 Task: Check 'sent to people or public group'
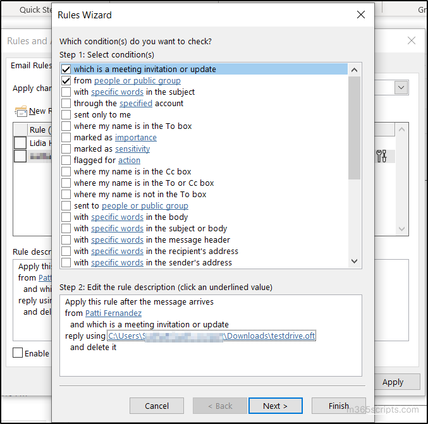66,206
